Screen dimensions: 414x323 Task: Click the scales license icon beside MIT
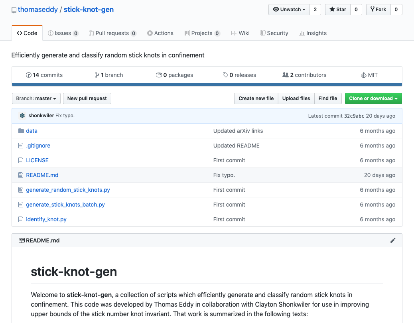tap(364, 75)
